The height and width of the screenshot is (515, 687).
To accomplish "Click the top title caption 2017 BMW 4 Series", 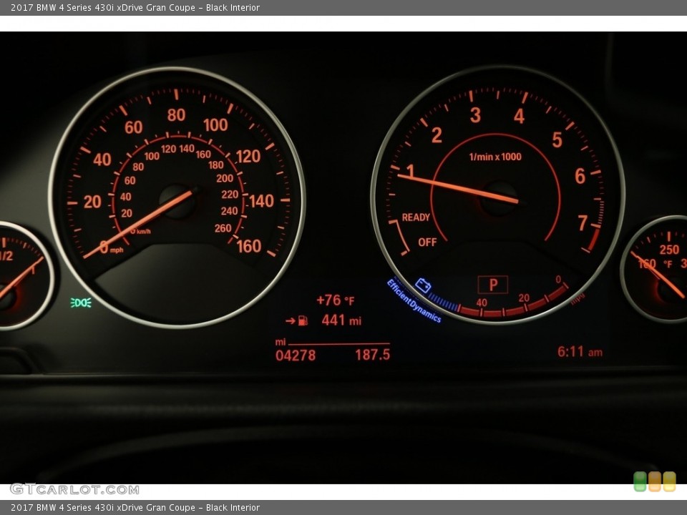I will 135,7.
